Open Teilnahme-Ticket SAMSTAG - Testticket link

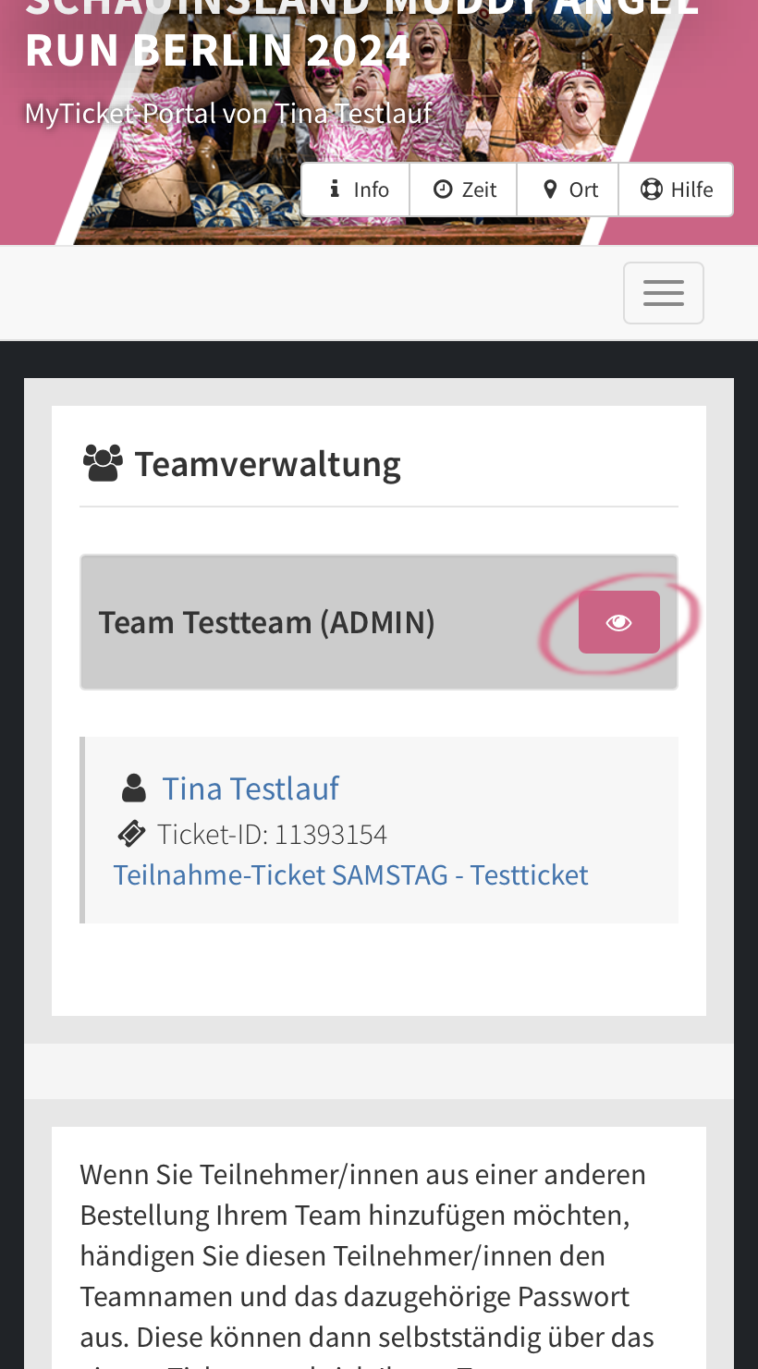tap(350, 874)
